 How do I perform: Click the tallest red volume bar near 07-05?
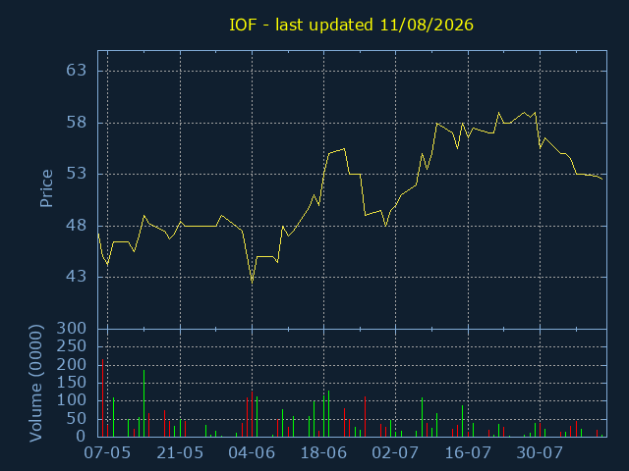[102, 397]
